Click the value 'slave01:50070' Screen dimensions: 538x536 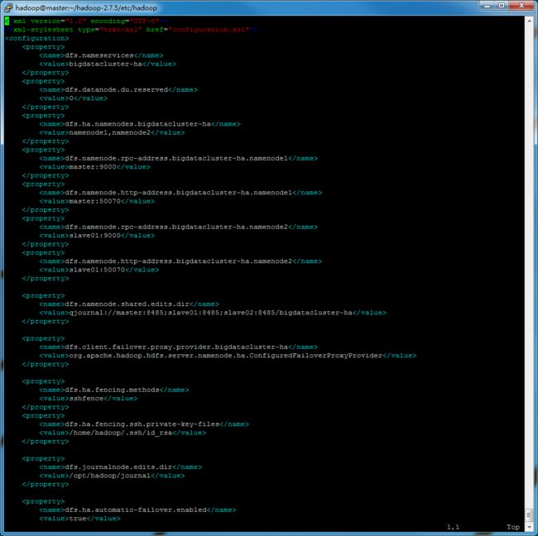(x=97, y=270)
